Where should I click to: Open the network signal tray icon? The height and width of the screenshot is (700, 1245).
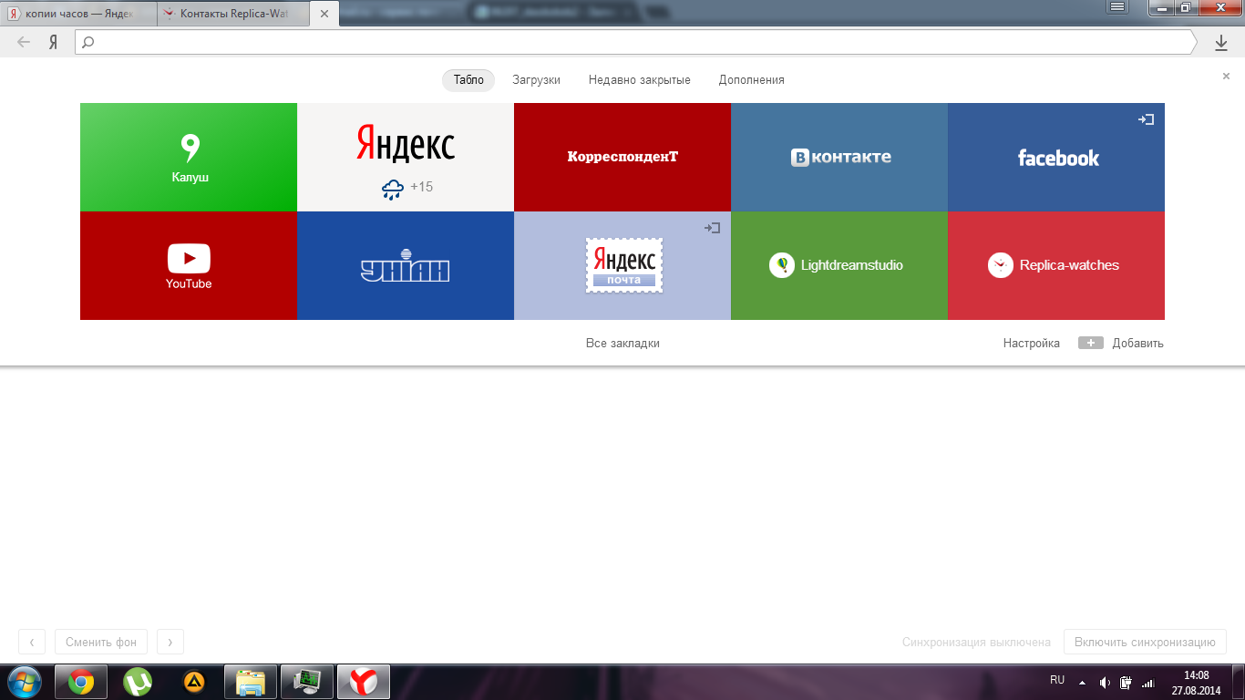pyautogui.click(x=1148, y=682)
